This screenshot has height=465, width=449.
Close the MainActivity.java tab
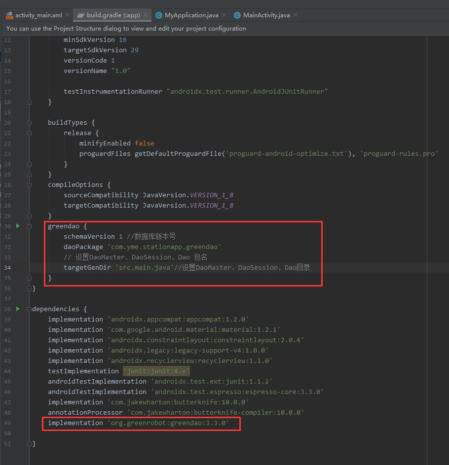[295, 15]
